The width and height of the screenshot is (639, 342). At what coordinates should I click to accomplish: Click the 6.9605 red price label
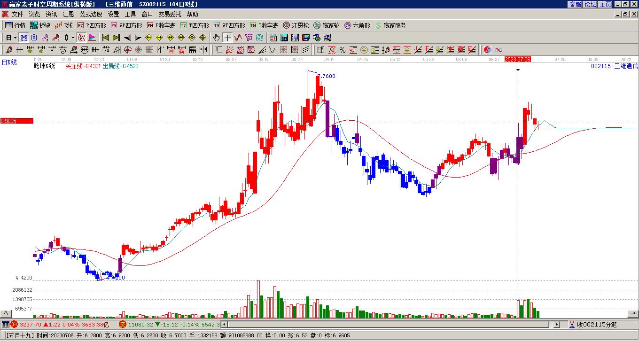17,121
